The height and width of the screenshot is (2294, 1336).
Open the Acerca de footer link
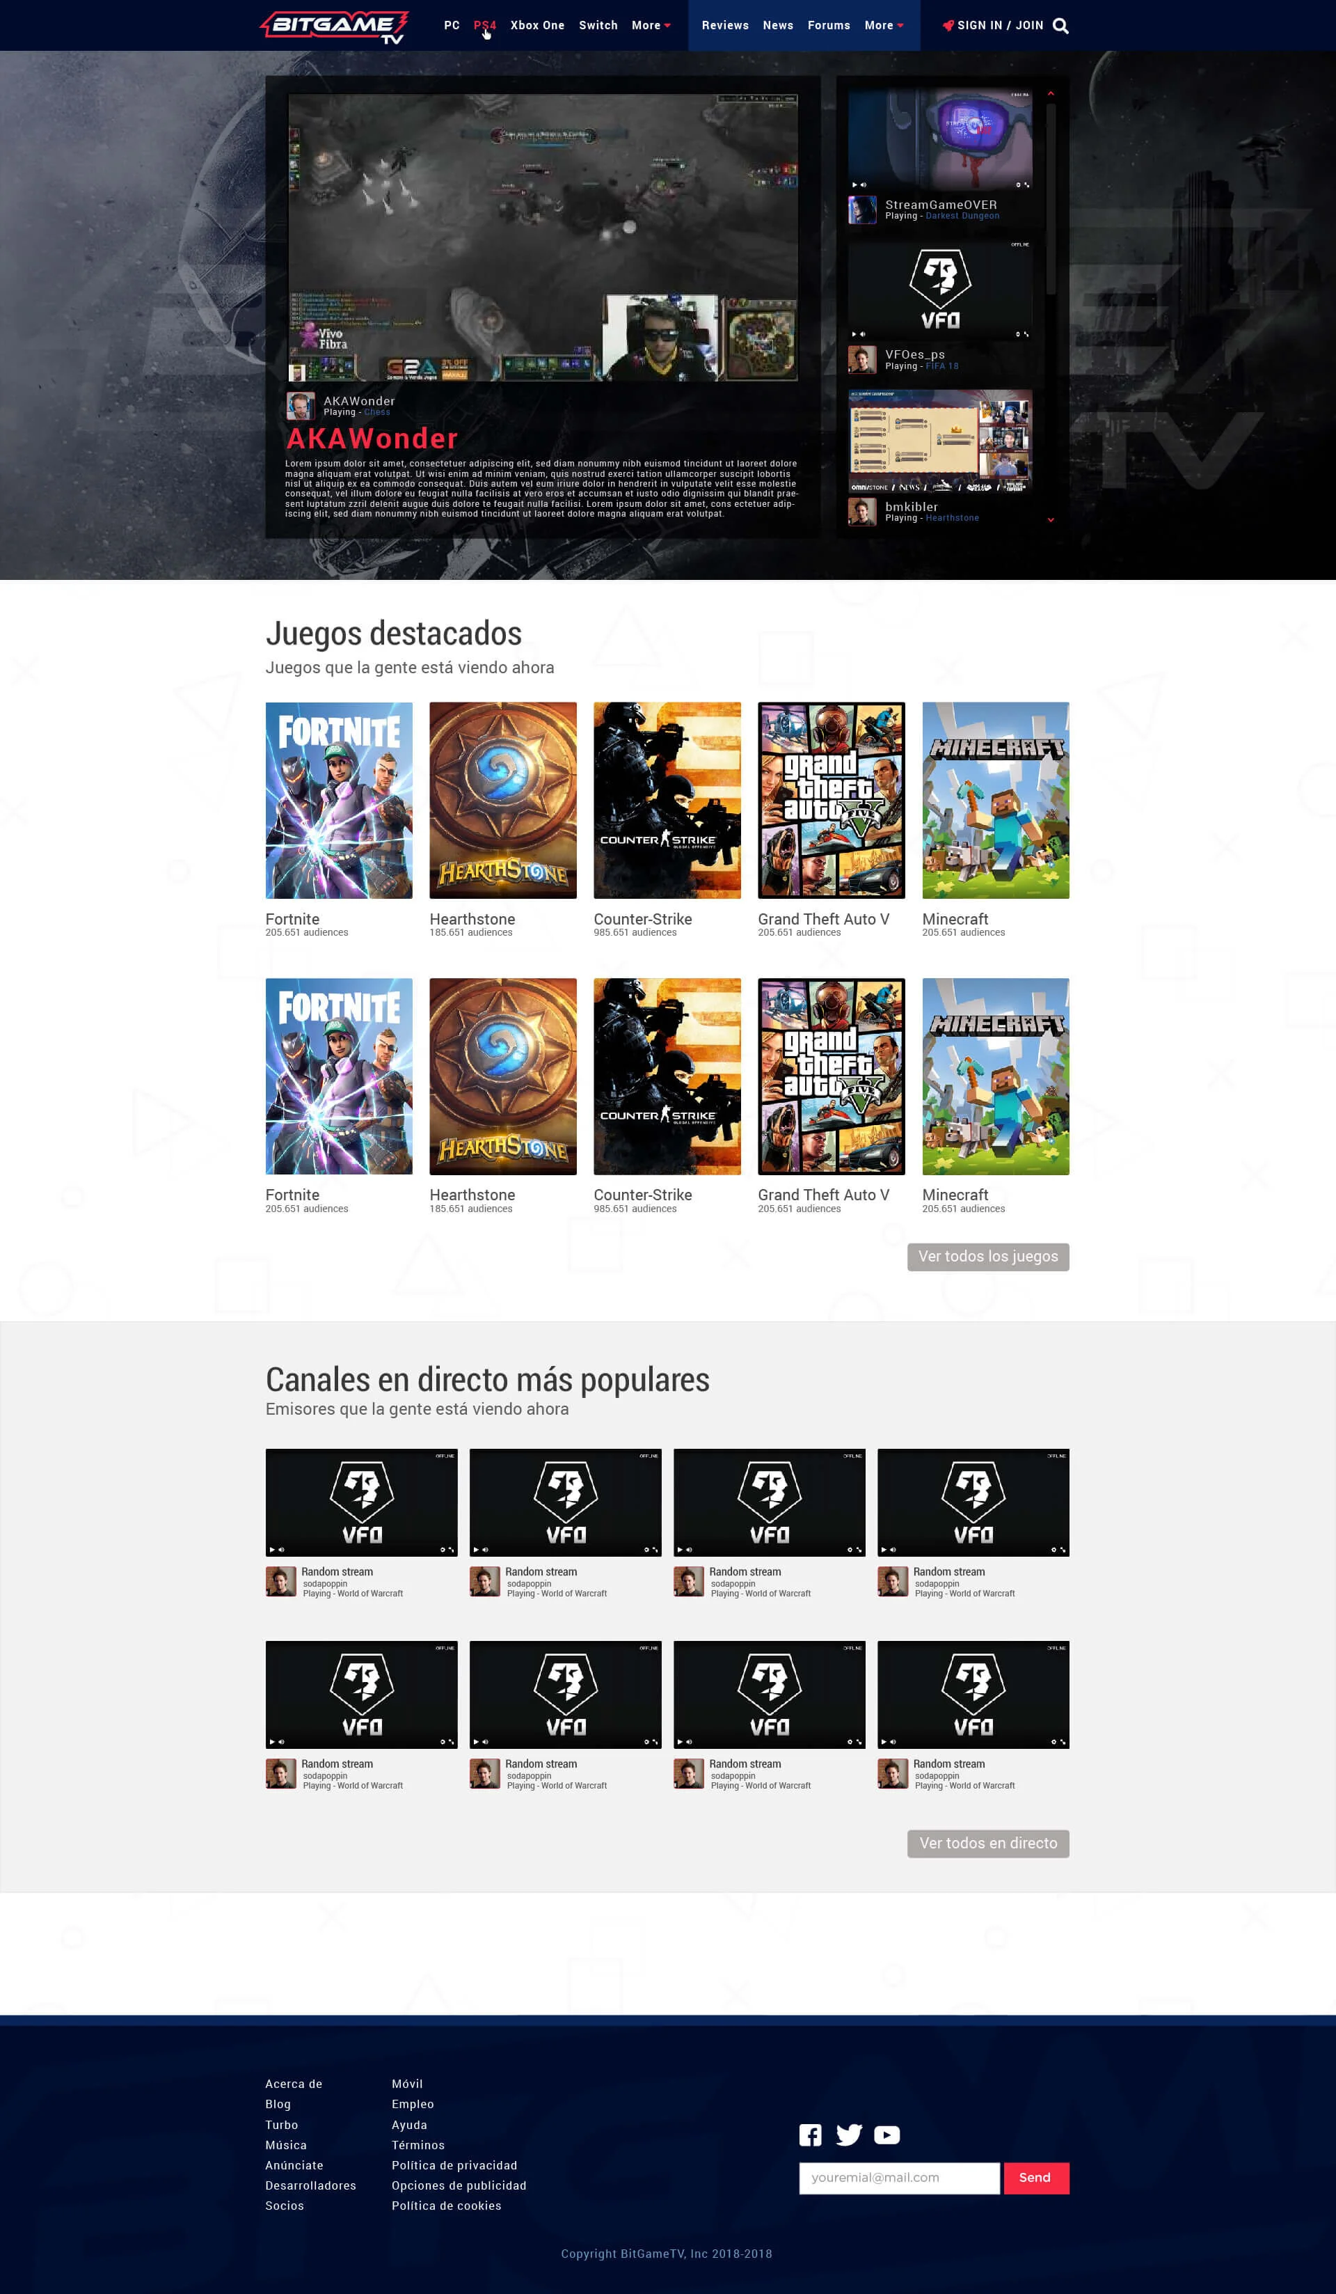294,2084
